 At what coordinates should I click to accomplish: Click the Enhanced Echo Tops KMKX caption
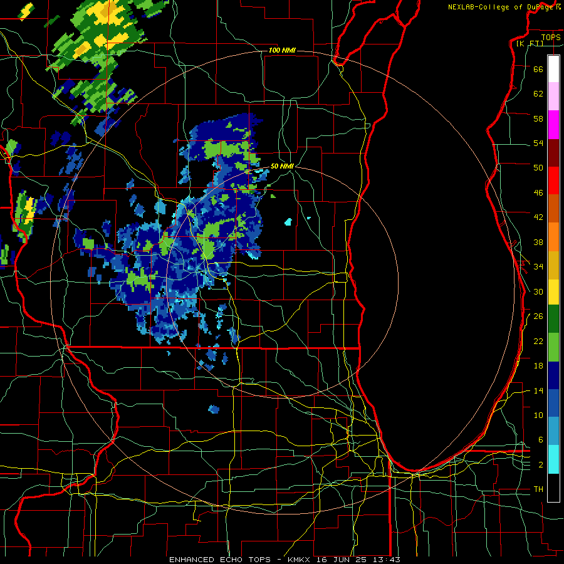tap(285, 560)
